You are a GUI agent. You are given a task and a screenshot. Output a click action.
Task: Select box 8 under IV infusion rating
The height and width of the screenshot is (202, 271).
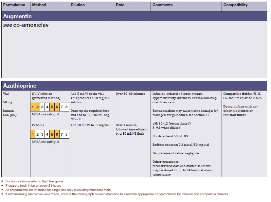pos(66,107)
